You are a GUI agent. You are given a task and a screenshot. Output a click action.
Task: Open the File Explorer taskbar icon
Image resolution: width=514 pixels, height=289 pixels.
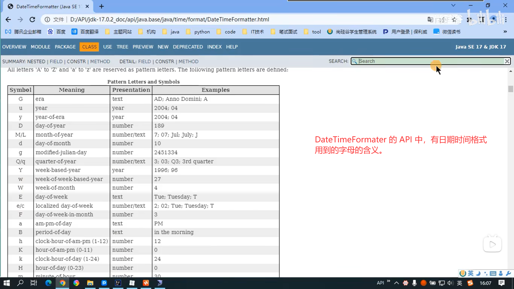(90, 283)
